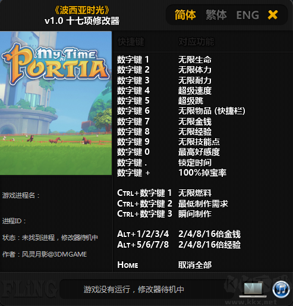Click hotkey label 数字键 6
This screenshot has width=293, height=306.
point(133,111)
